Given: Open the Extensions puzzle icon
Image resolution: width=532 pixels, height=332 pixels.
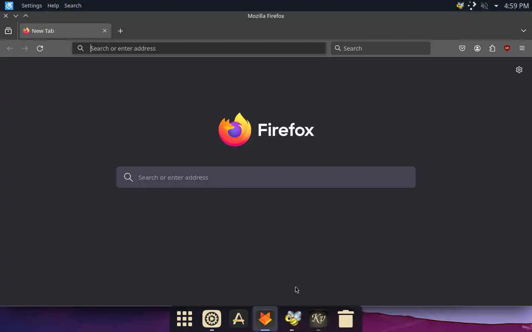Looking at the screenshot, I should pyautogui.click(x=492, y=49).
